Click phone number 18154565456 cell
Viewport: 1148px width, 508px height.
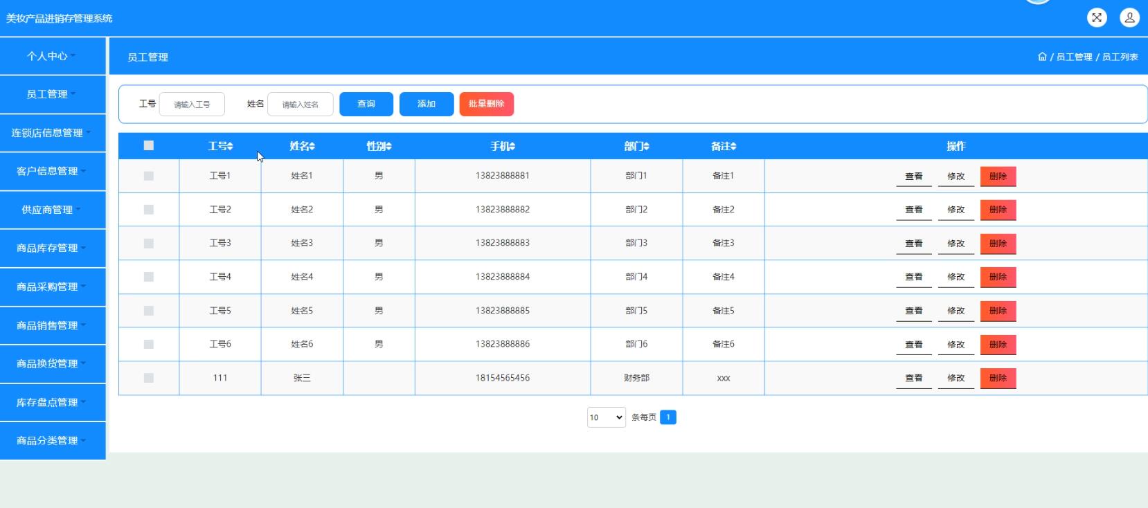click(503, 378)
